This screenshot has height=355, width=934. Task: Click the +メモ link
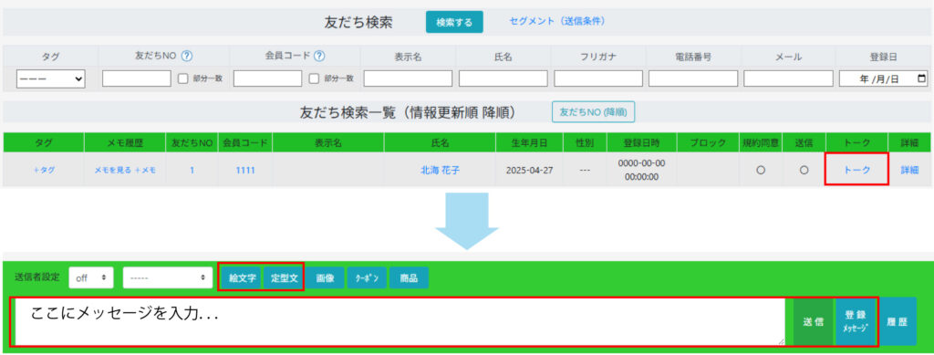(145, 170)
